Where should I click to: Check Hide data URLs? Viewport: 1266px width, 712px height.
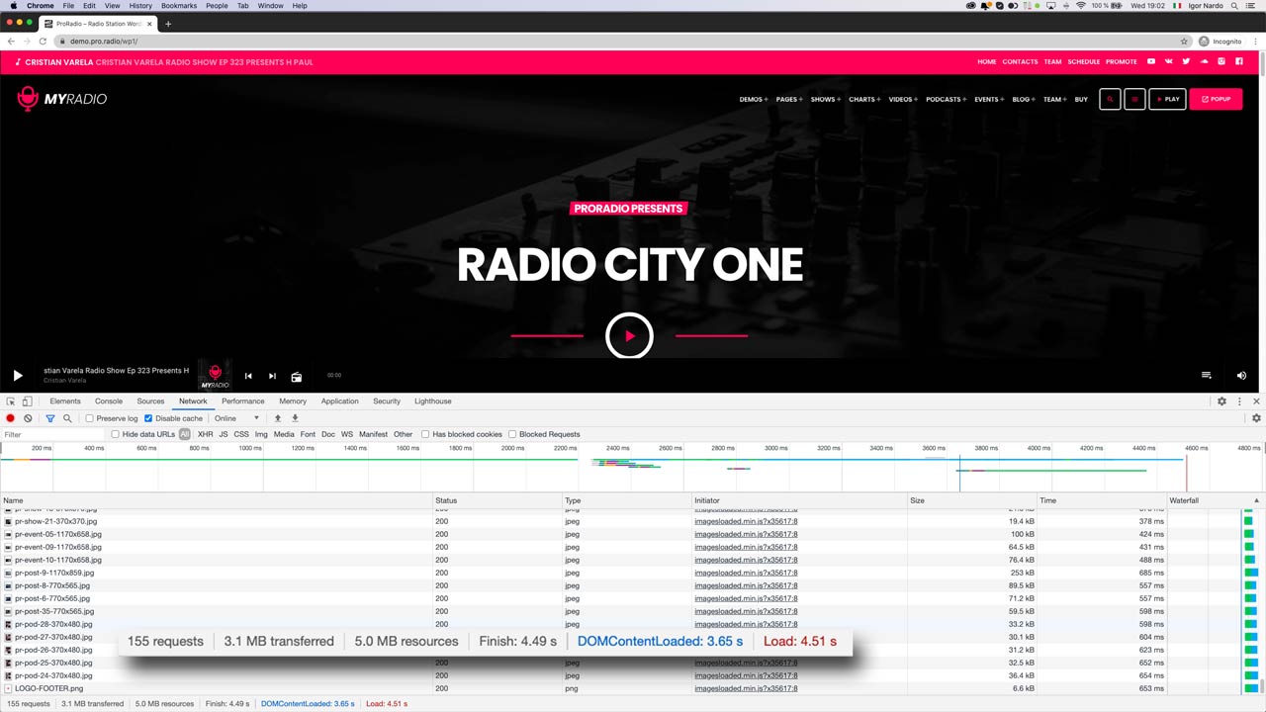click(x=116, y=434)
